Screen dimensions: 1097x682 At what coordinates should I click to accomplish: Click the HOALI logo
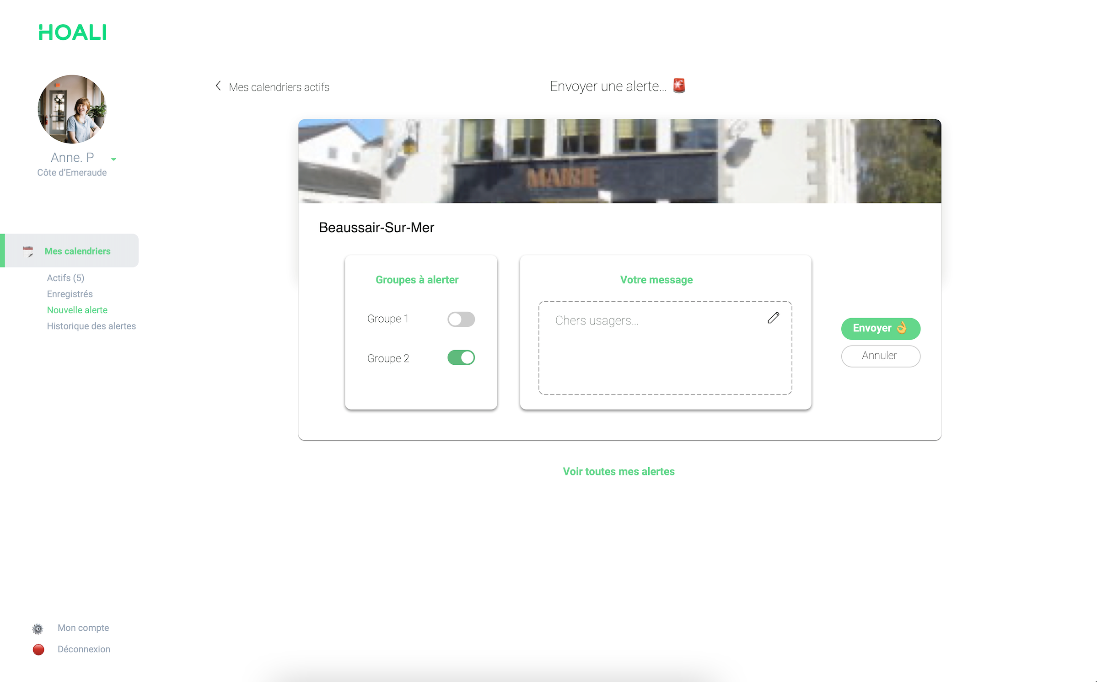(73, 32)
